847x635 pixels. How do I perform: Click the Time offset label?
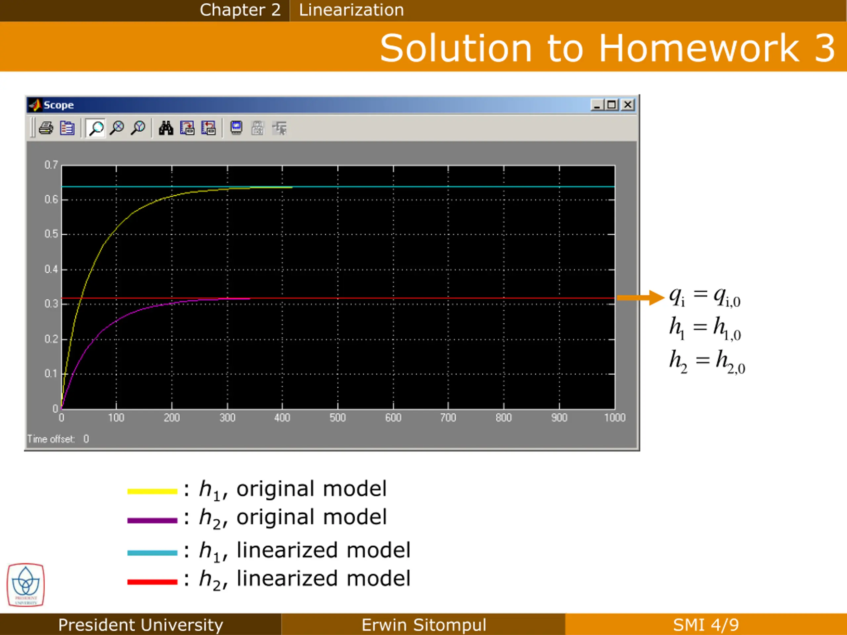(x=51, y=439)
